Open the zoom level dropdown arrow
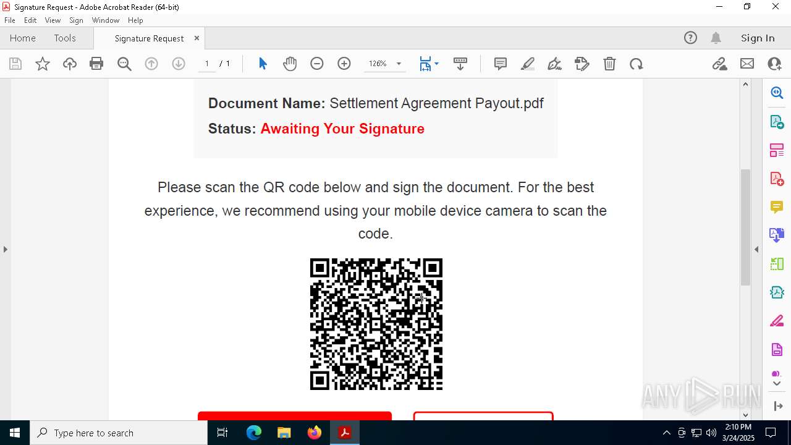 click(x=399, y=64)
